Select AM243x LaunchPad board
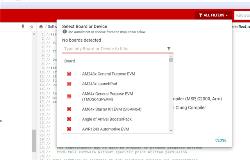 tap(100, 84)
